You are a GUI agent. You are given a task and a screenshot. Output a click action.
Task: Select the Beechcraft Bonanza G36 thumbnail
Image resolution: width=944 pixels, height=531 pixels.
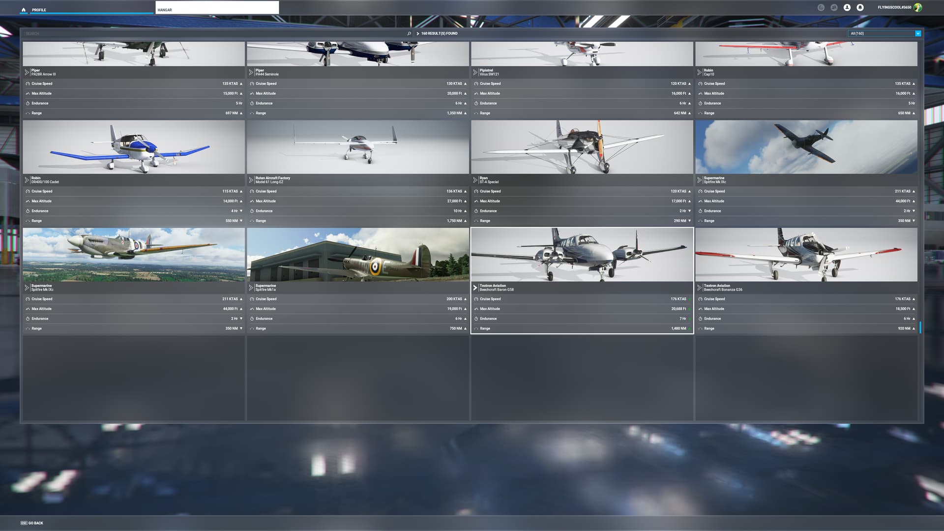coord(806,255)
